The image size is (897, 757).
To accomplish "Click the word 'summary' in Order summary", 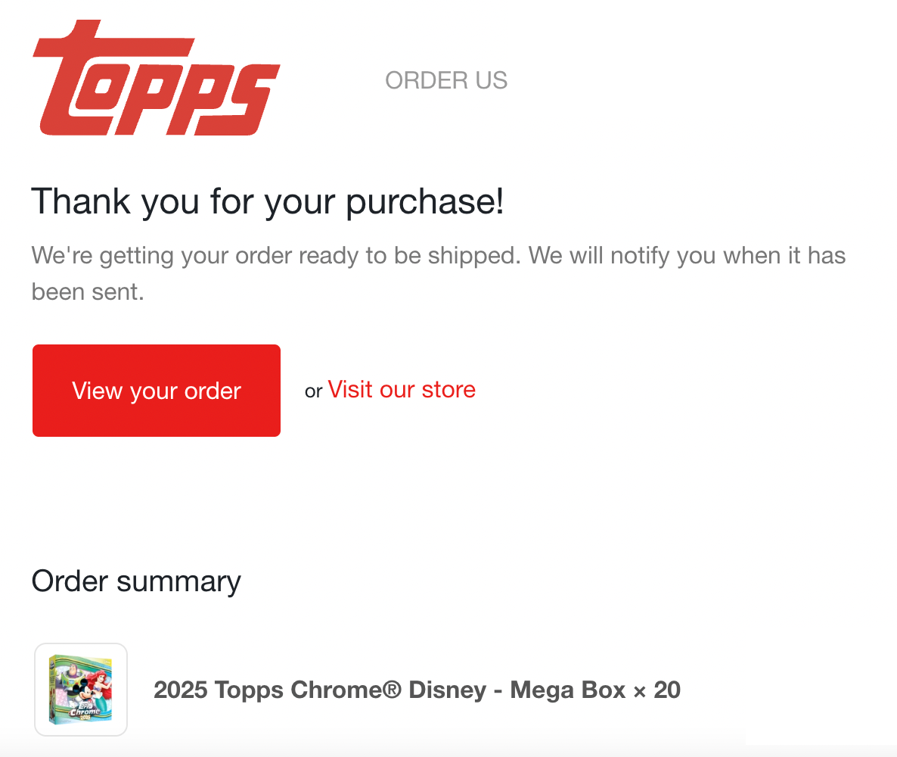I will coord(178,583).
